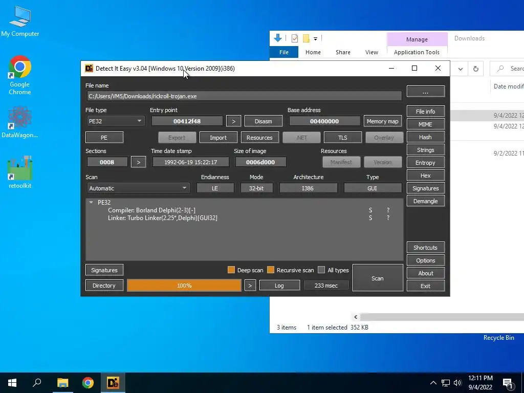This screenshot has width=524, height=393.
Task: Click the arrow next to Entry point
Action: (x=233, y=121)
